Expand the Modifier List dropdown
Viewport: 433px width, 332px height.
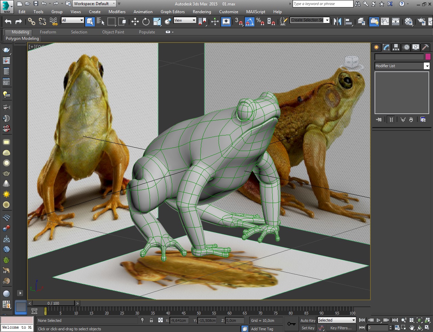click(x=427, y=66)
